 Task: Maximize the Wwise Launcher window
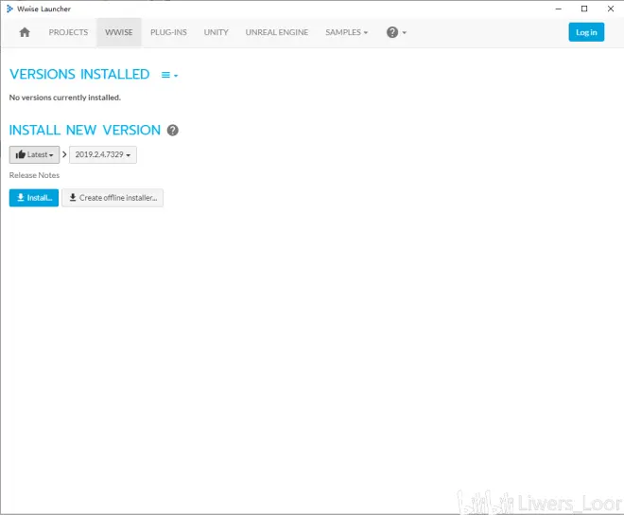[x=584, y=9]
